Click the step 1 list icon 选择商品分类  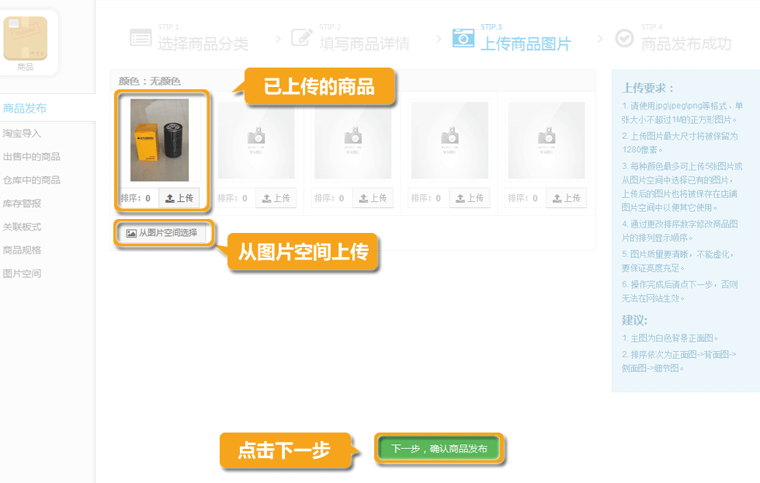point(141,38)
